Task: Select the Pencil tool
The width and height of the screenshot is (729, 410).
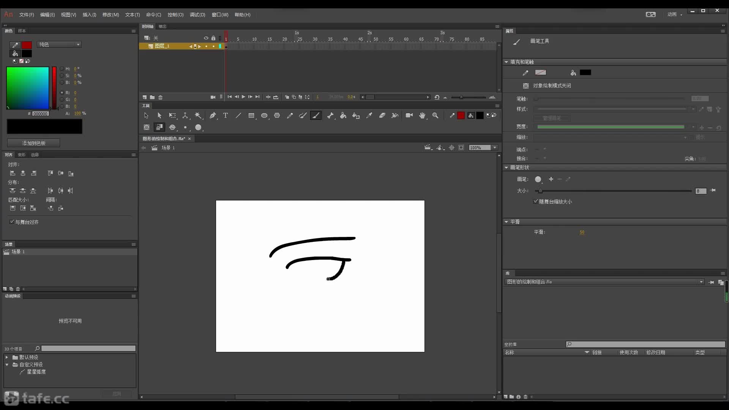Action: tap(290, 115)
